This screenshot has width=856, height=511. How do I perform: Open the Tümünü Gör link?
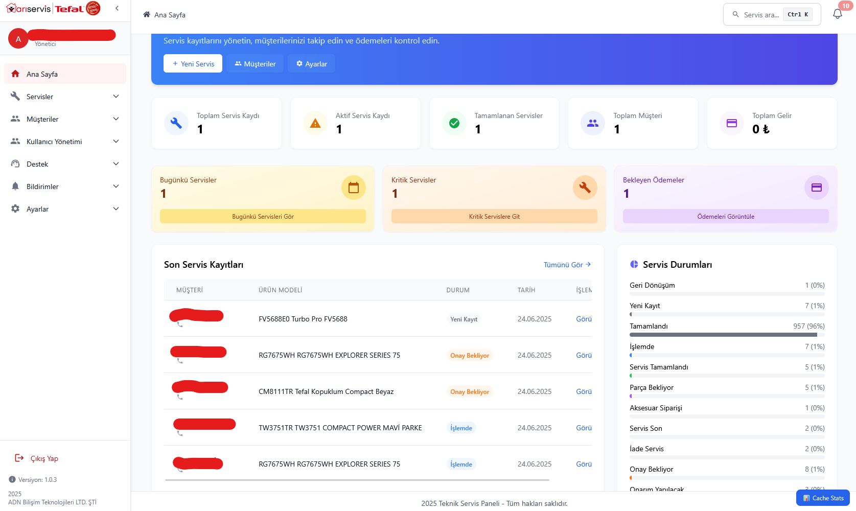pos(567,265)
